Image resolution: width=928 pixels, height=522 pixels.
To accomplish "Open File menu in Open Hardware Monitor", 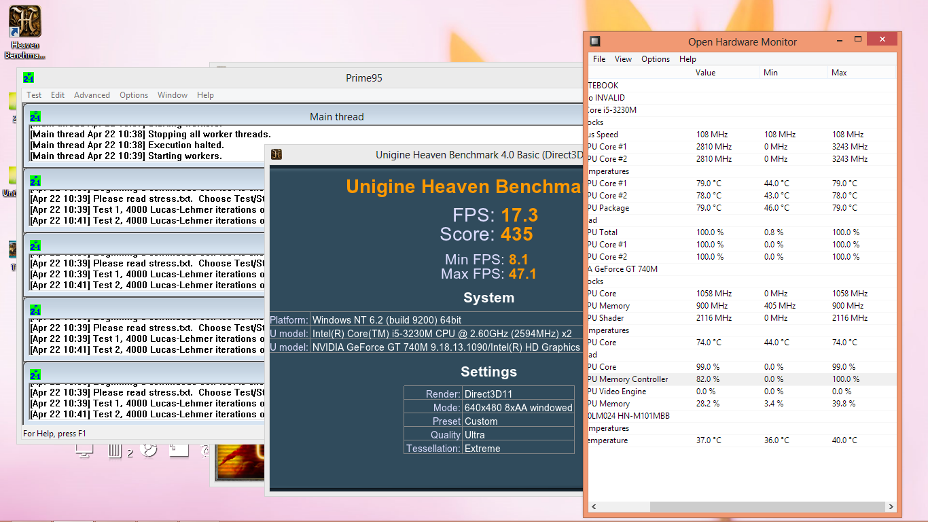I will (599, 59).
